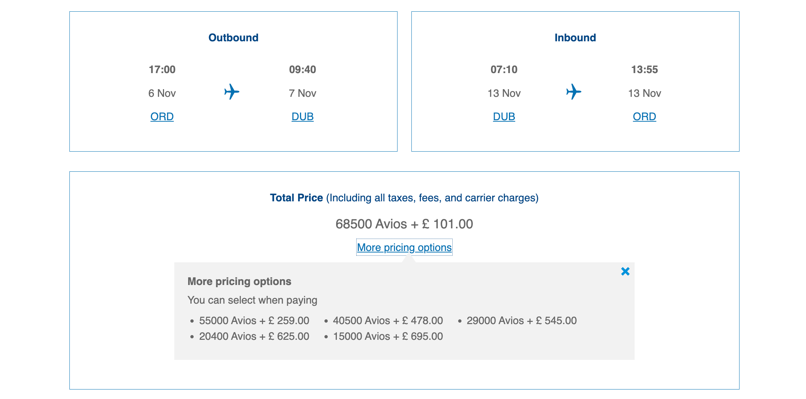This screenshot has width=806, height=399.
Task: Open the DUB departure airport link under Inbound
Action: (504, 117)
